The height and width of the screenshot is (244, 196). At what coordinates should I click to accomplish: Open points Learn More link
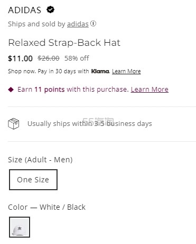[150, 90]
